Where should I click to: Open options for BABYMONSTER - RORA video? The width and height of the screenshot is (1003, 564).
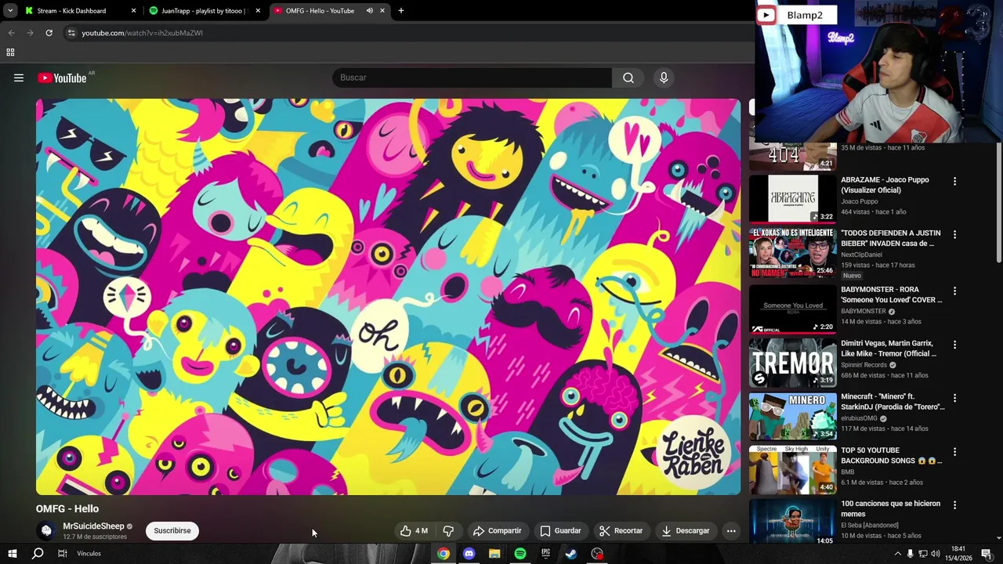954,291
